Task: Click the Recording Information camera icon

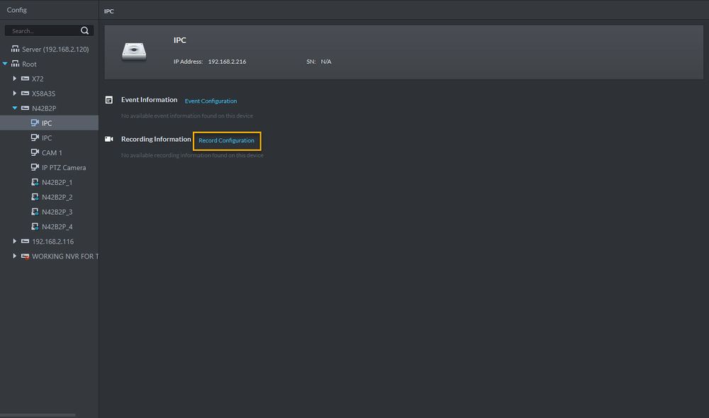Action: pyautogui.click(x=109, y=139)
